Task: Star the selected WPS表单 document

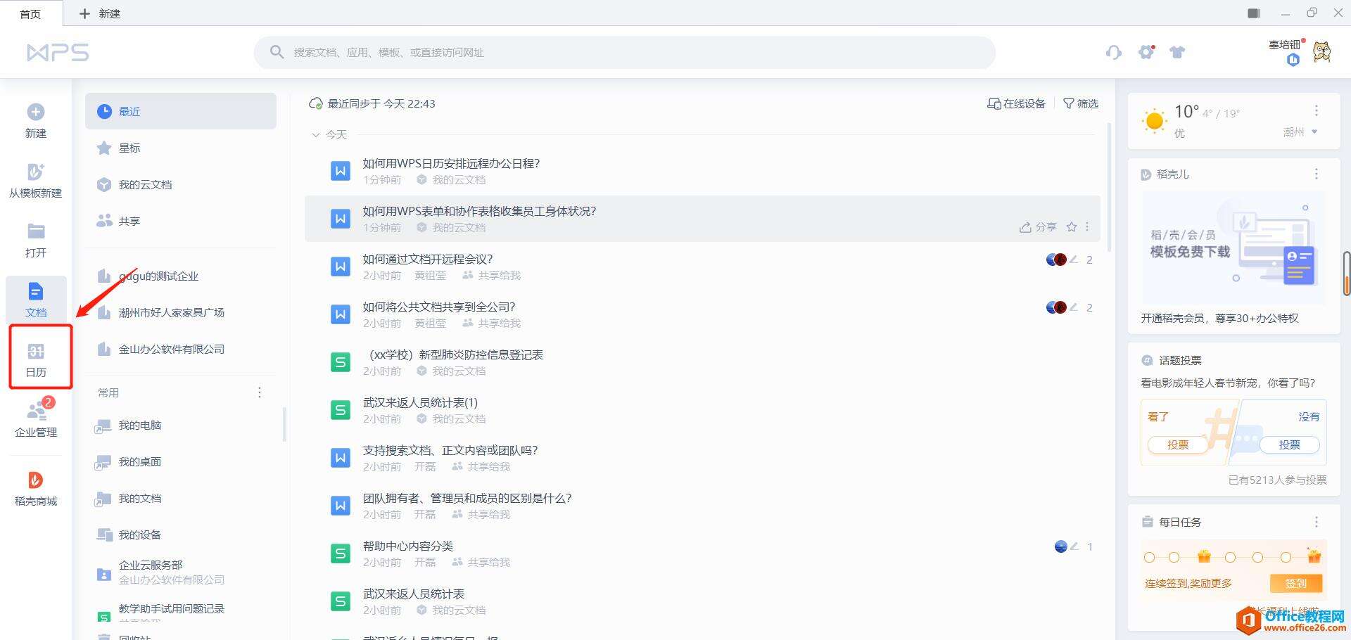Action: [1072, 227]
